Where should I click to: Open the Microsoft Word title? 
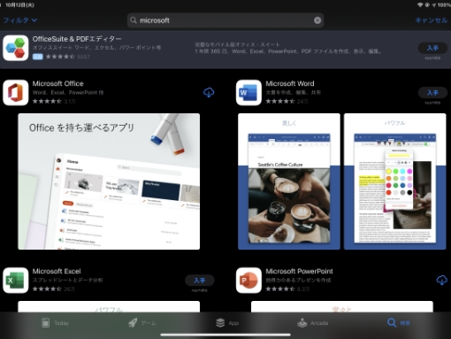290,83
